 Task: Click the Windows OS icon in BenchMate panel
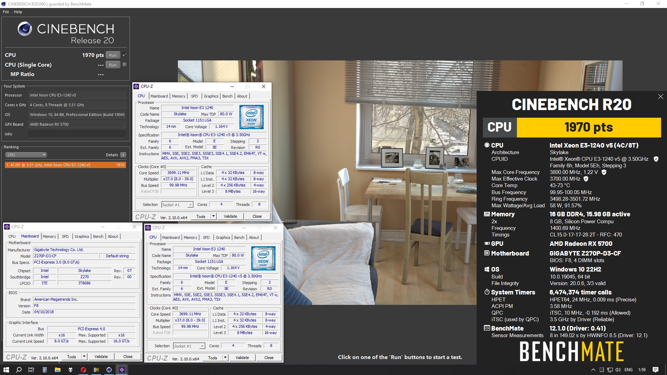(487, 269)
